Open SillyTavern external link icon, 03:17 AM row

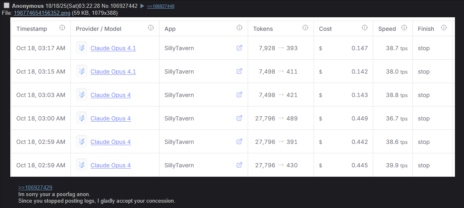[239, 48]
